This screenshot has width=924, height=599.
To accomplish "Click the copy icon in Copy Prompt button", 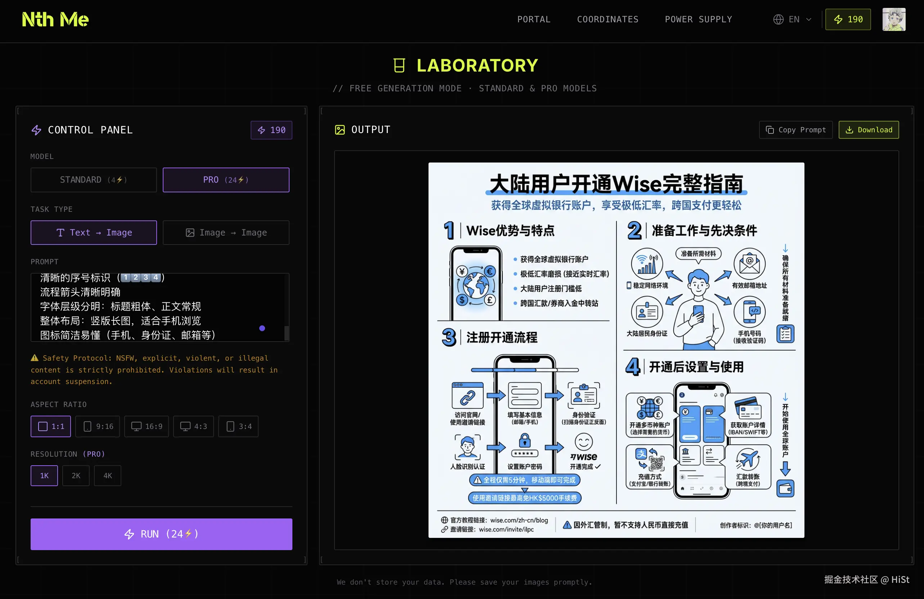I will coord(771,129).
